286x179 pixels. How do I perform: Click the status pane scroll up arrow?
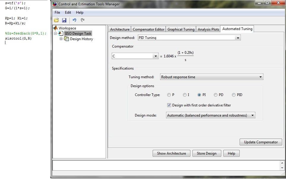(282, 163)
